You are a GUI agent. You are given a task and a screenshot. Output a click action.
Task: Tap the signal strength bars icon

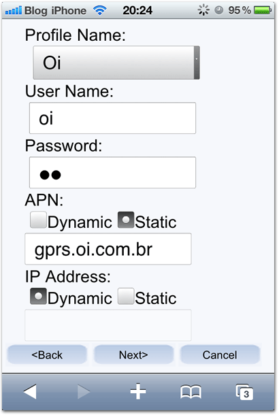pyautogui.click(x=13, y=11)
